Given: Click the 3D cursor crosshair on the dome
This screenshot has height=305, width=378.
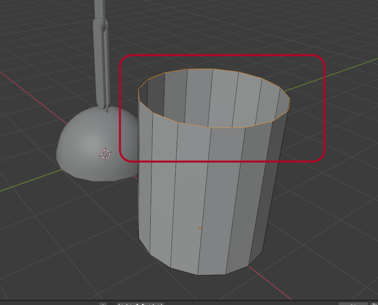Looking at the screenshot, I should coord(105,154).
